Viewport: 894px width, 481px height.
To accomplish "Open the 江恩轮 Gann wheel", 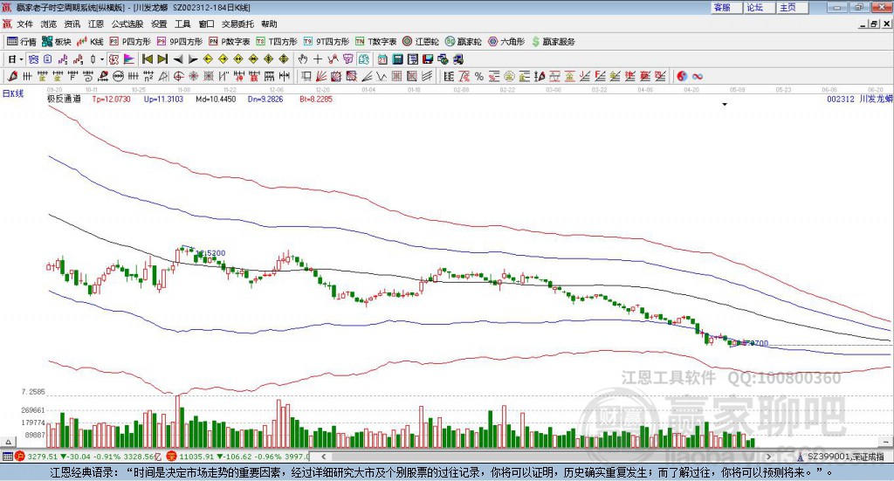I will pyautogui.click(x=421, y=42).
